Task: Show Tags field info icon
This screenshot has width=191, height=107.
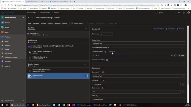Action: [x=97, y=96]
